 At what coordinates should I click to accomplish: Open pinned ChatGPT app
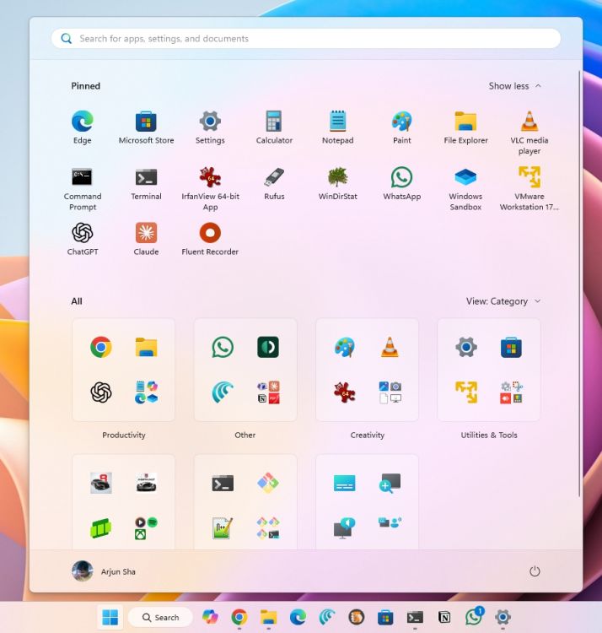coord(83,239)
